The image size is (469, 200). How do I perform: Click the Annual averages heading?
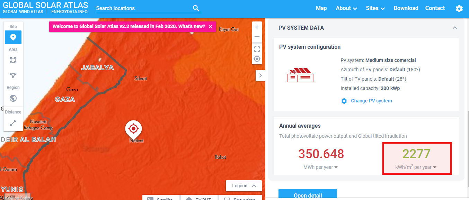[300, 126]
